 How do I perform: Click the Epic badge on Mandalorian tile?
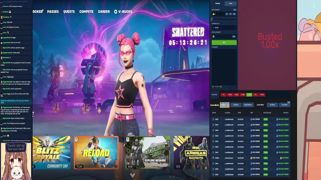click(128, 139)
